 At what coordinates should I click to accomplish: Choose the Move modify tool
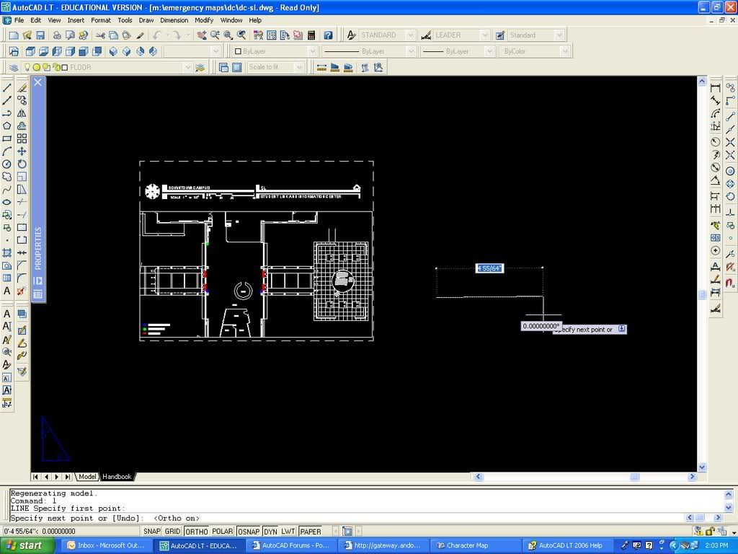point(22,151)
